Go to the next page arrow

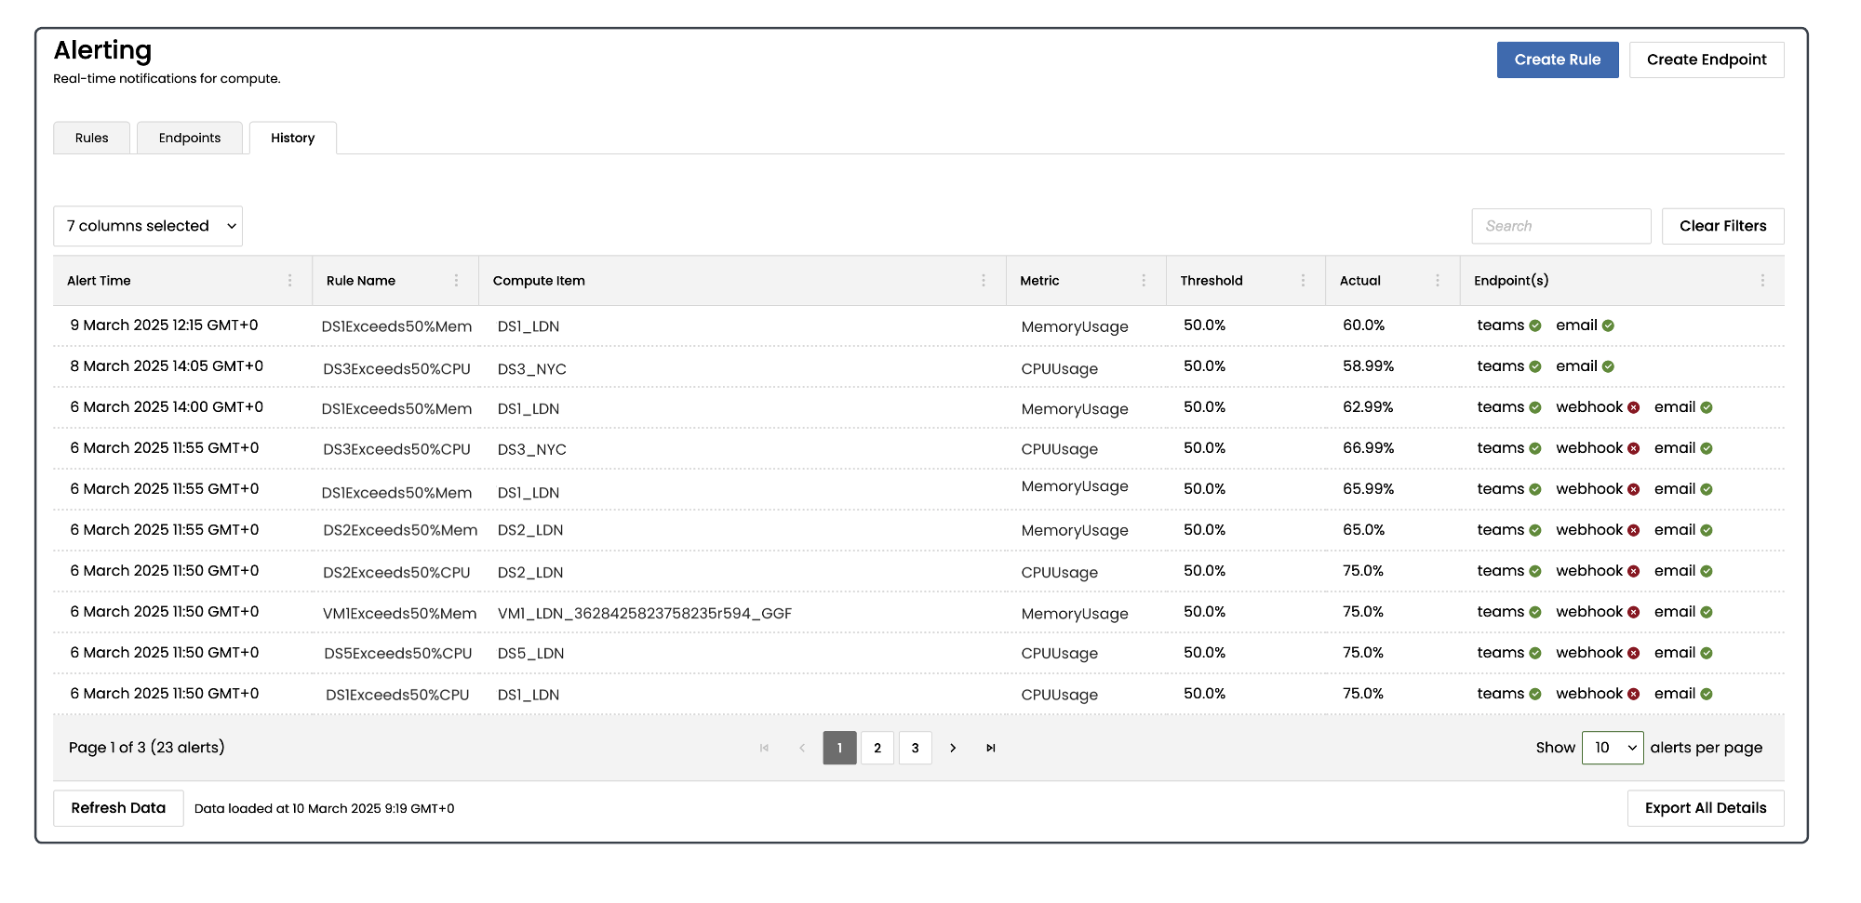click(953, 748)
